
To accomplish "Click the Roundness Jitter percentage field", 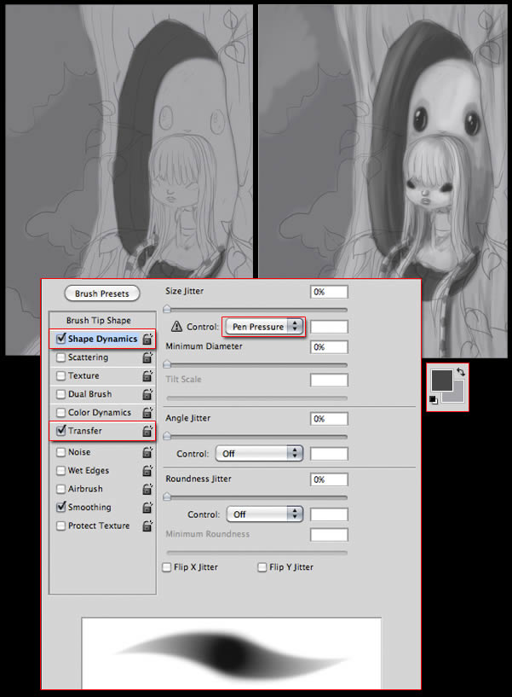I will 329,479.
